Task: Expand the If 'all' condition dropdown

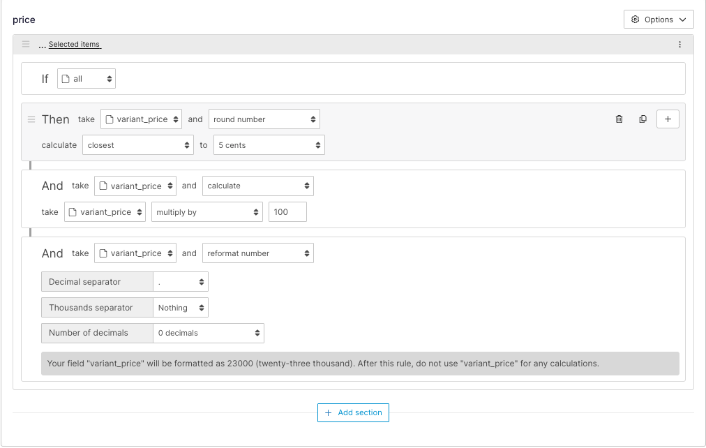Action: 87,79
